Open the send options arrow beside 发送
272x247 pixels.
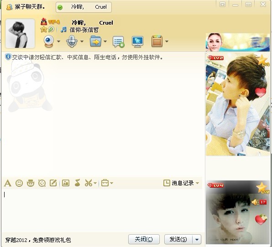(x=197, y=239)
